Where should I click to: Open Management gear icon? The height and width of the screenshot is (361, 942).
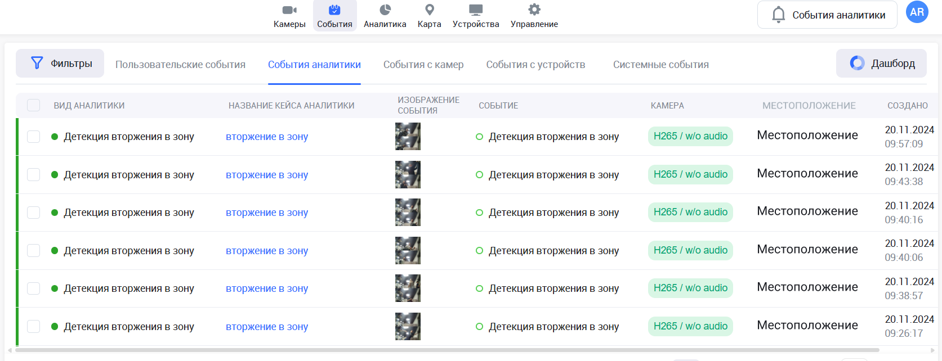pos(534,10)
